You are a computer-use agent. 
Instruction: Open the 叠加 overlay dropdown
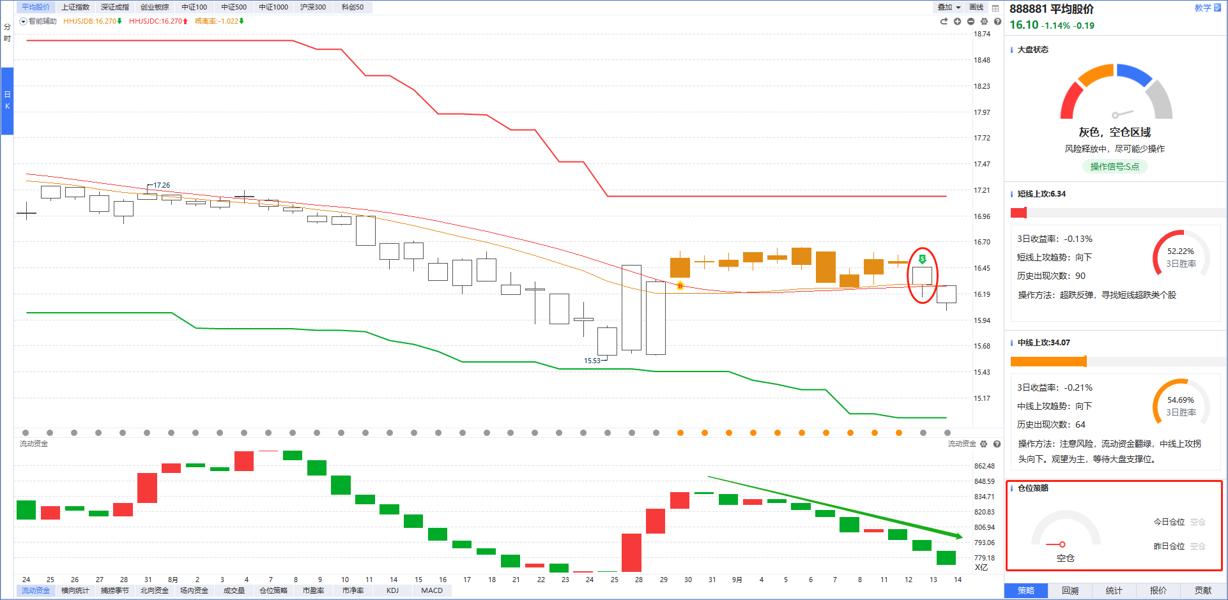point(949,7)
